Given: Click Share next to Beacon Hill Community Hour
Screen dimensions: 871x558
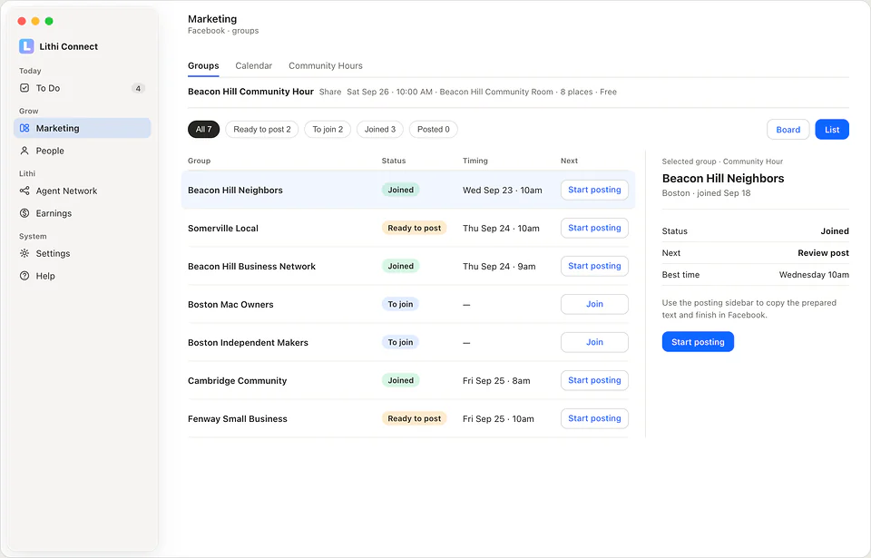Looking at the screenshot, I should (x=330, y=92).
